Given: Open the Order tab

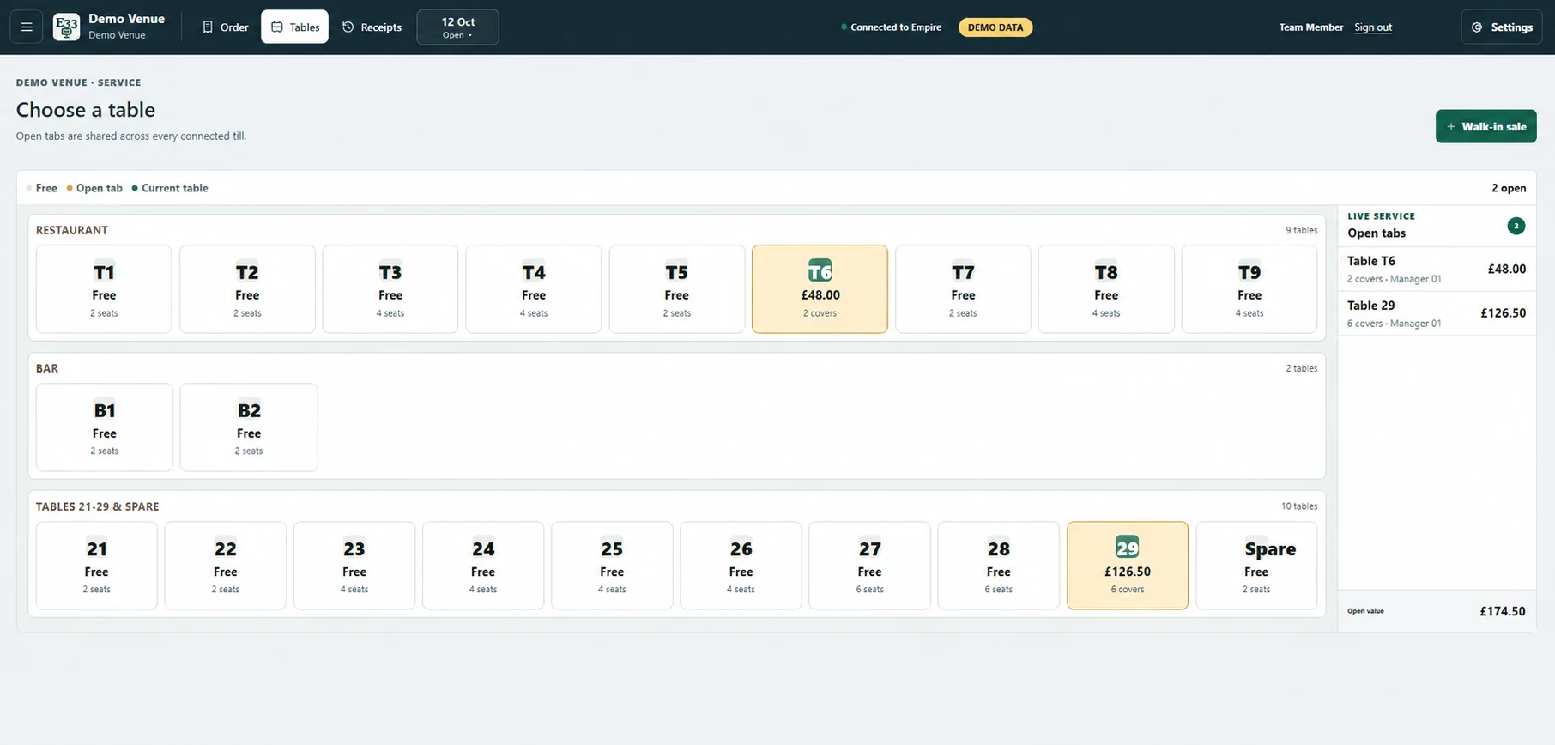Looking at the screenshot, I should click(x=226, y=27).
